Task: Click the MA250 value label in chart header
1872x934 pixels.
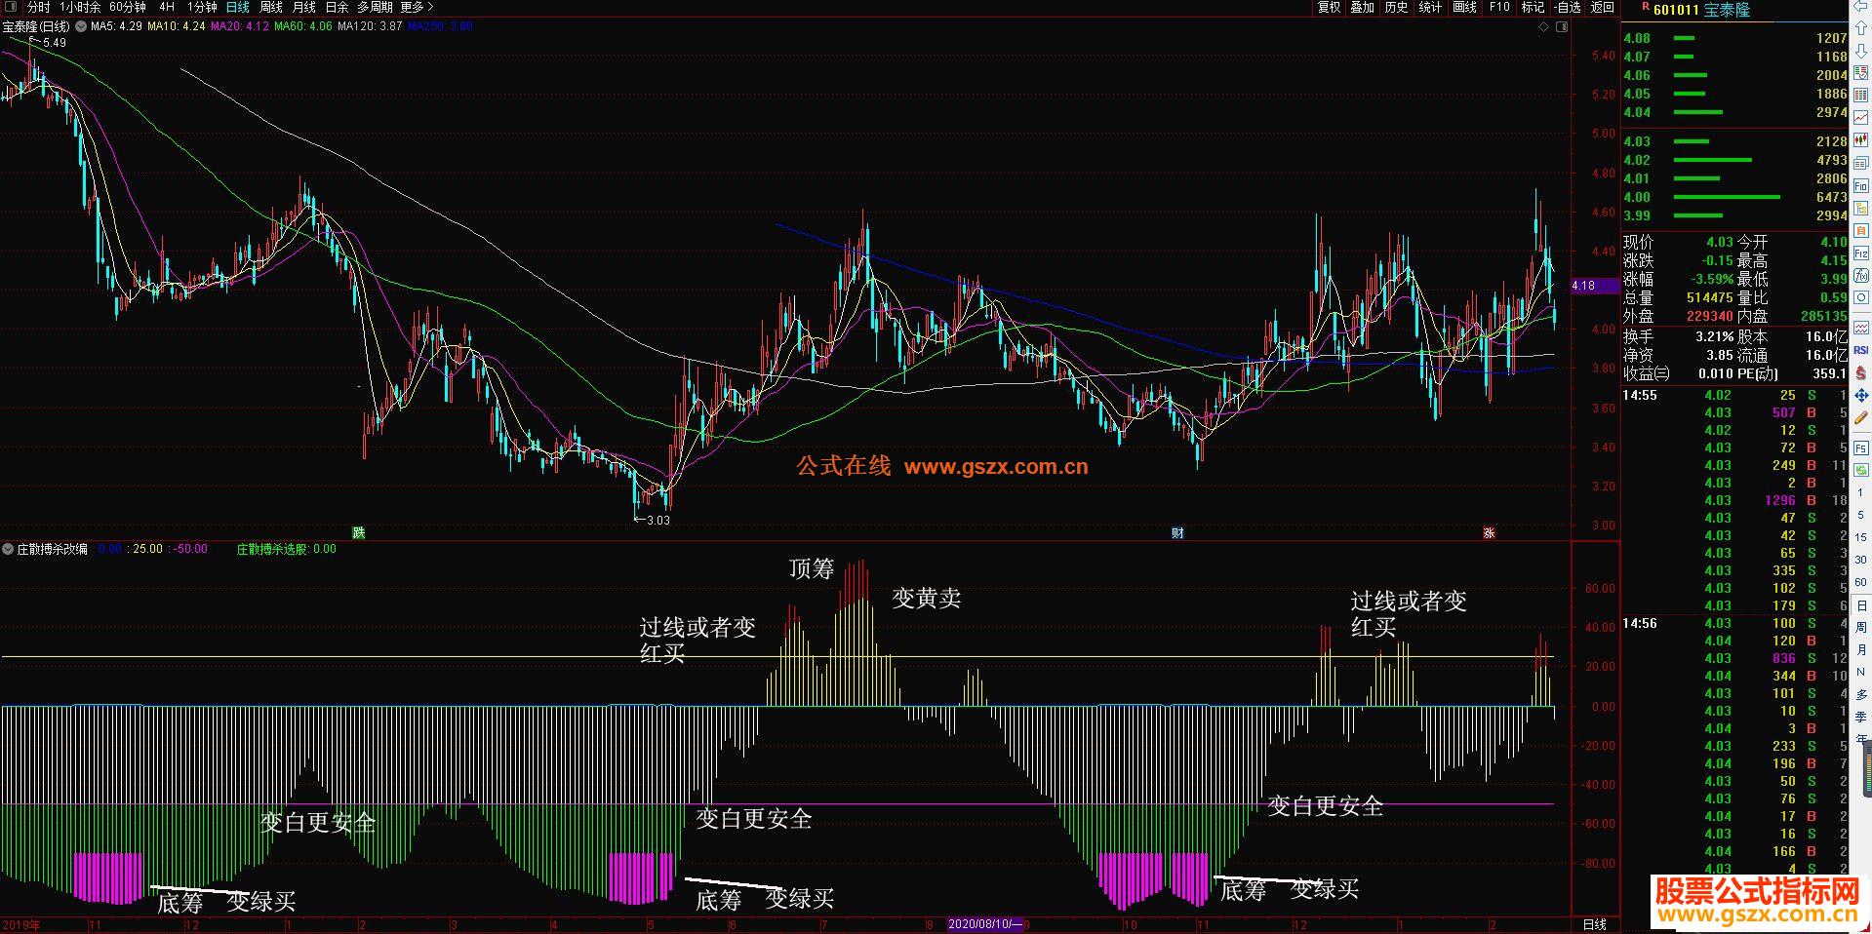Action: (x=440, y=26)
